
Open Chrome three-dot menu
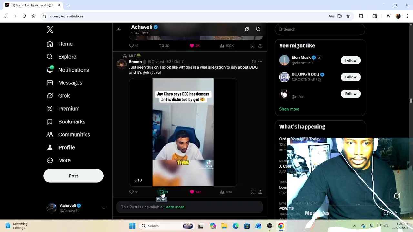tap(407, 16)
